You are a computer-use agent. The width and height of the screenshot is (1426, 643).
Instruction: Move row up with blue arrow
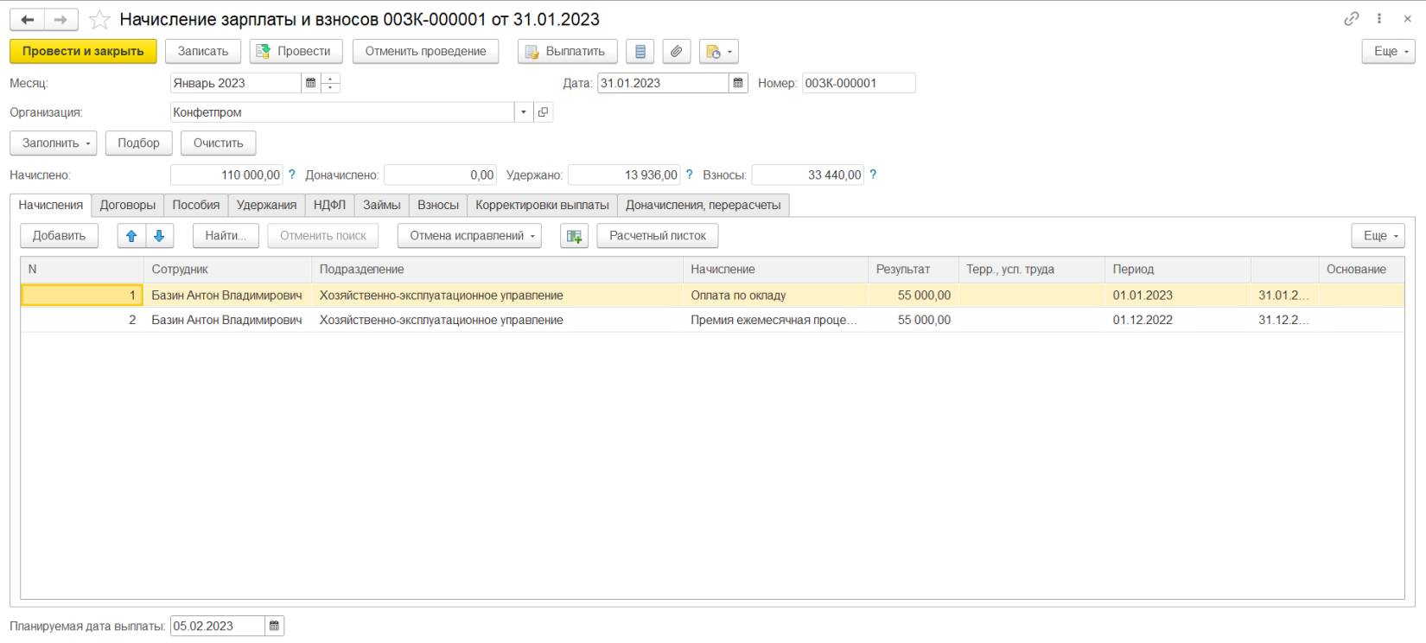pyautogui.click(x=131, y=236)
